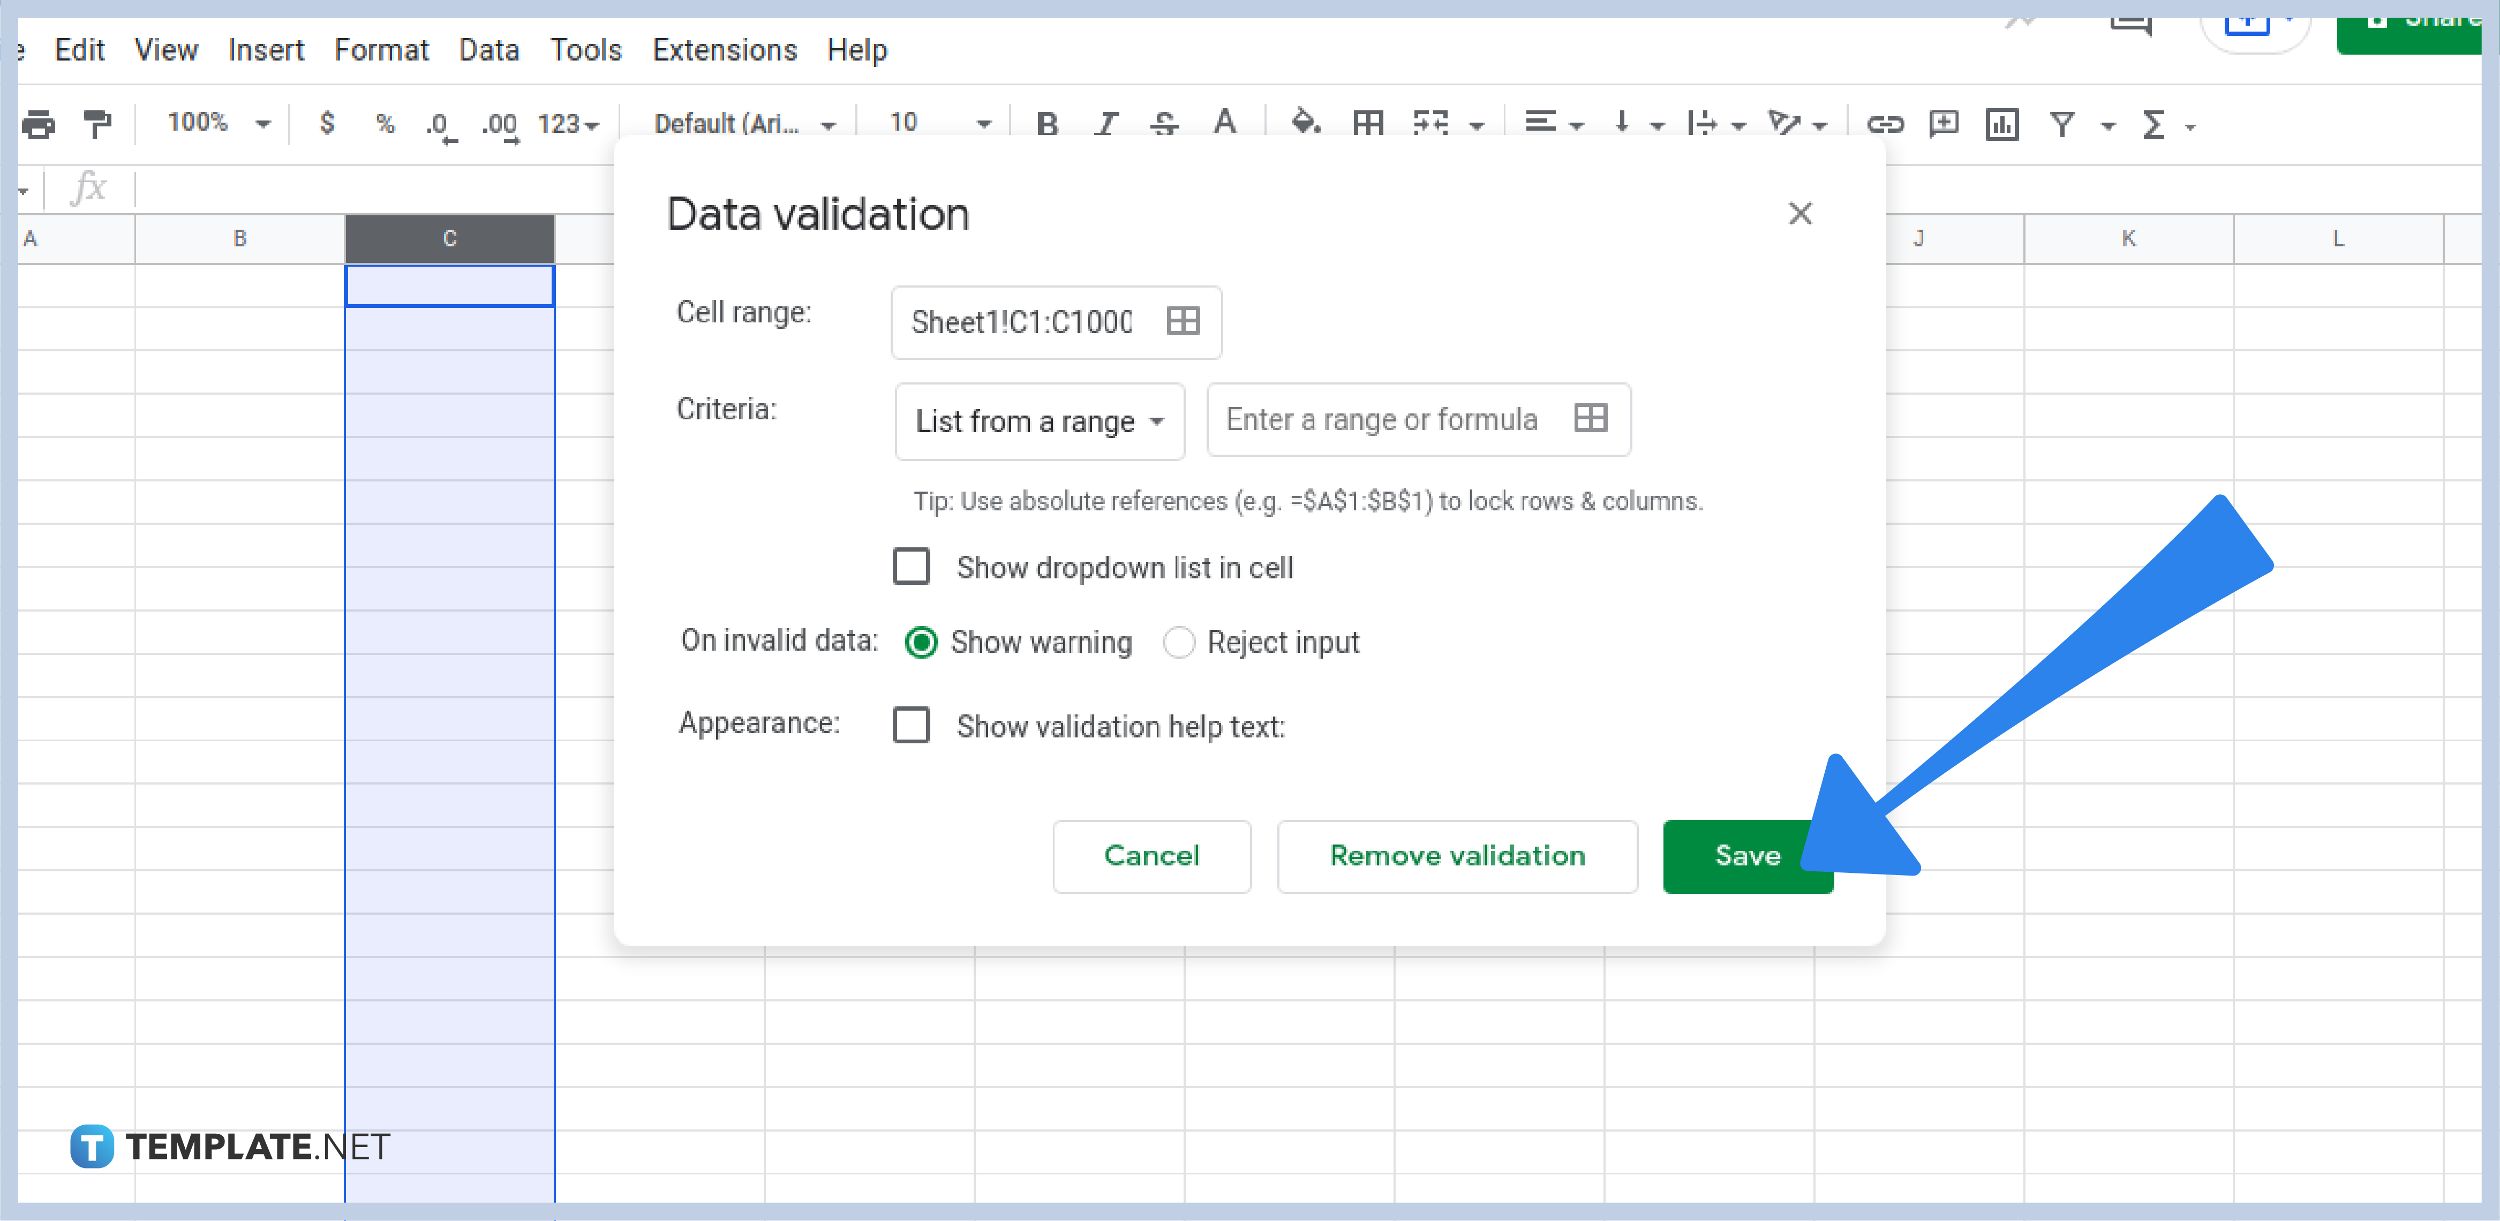The image size is (2500, 1221).
Task: Click the Text color icon
Action: coord(1225,123)
